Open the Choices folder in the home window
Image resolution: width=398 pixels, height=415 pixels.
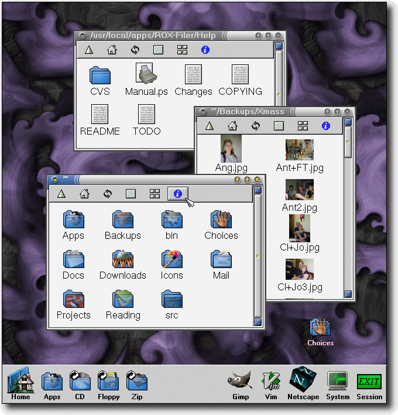[x=221, y=225]
